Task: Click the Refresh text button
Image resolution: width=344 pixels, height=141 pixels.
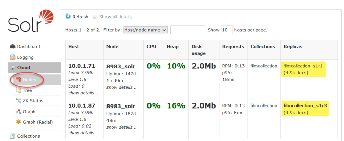Action: pos(80,17)
